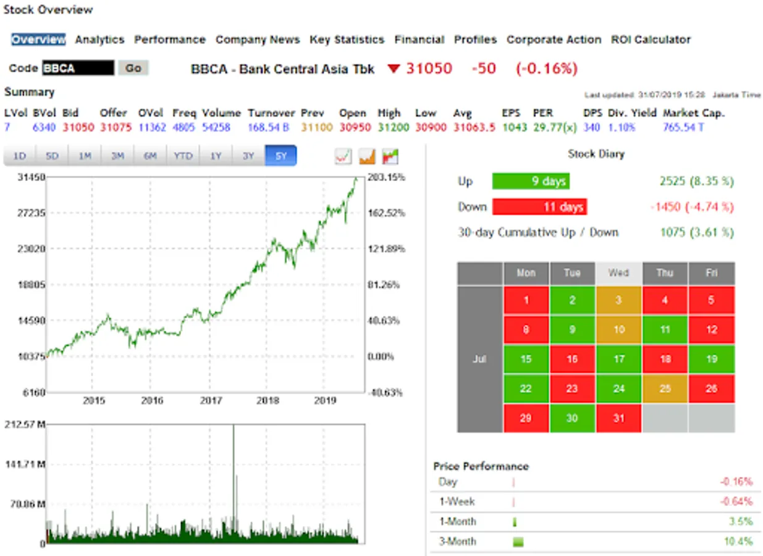
Task: Switch chart range to YTD
Action: pos(183,156)
